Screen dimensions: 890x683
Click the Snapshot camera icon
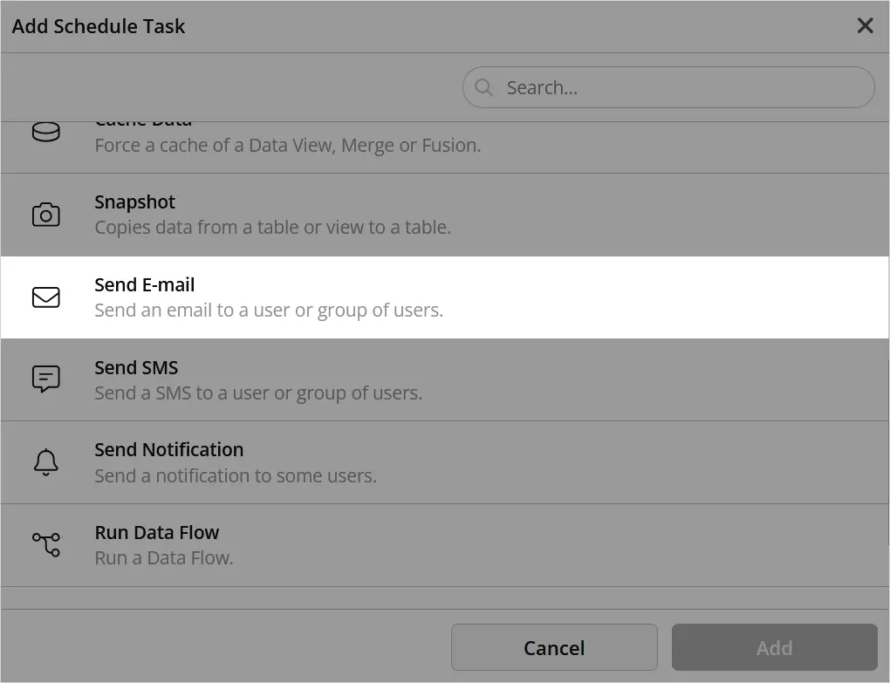(x=45, y=215)
